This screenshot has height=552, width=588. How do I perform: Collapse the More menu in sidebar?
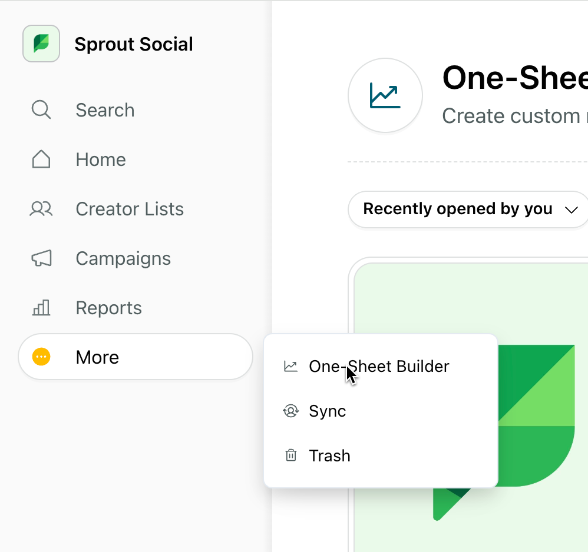click(x=136, y=357)
